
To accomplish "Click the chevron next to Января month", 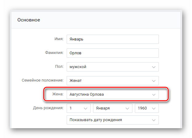I will pyautogui.click(x=127, y=109).
